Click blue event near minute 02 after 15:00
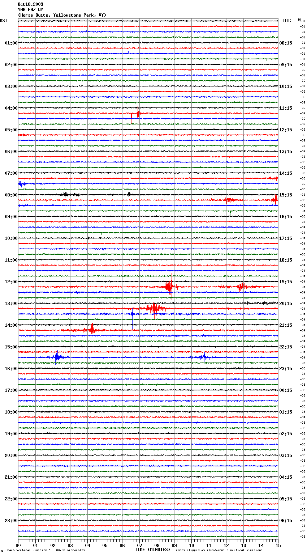This screenshot has height=555, width=307. (57, 357)
